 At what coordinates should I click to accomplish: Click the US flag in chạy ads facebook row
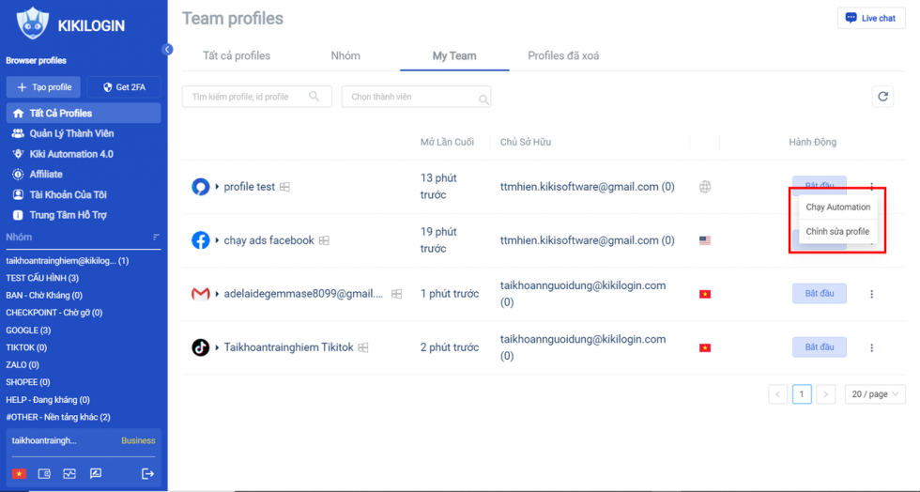click(x=705, y=240)
